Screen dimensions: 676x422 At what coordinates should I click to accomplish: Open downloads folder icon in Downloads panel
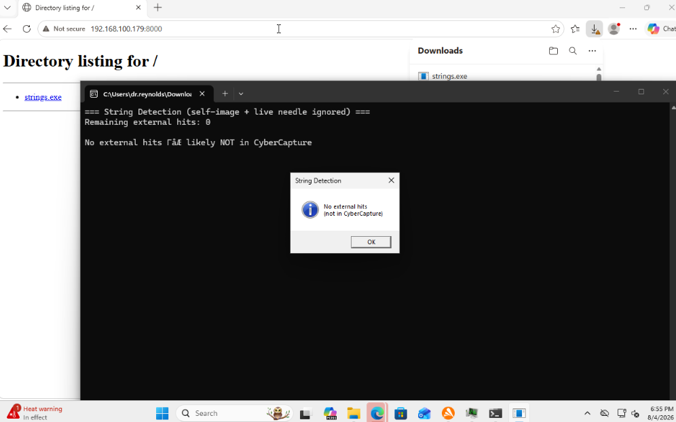point(553,51)
